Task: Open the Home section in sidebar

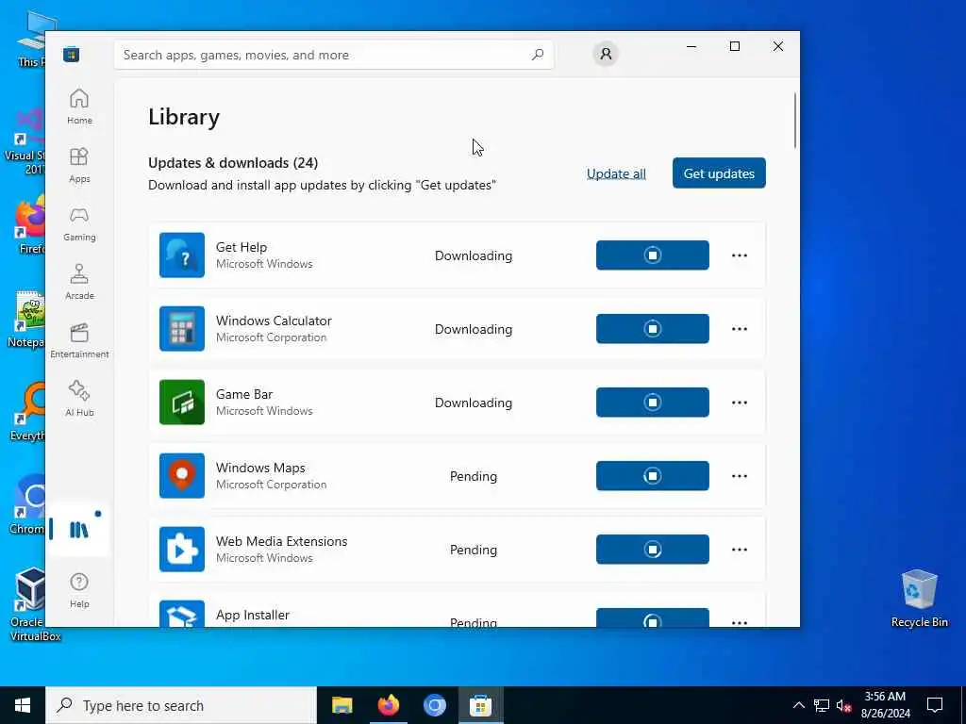Action: tap(79, 107)
